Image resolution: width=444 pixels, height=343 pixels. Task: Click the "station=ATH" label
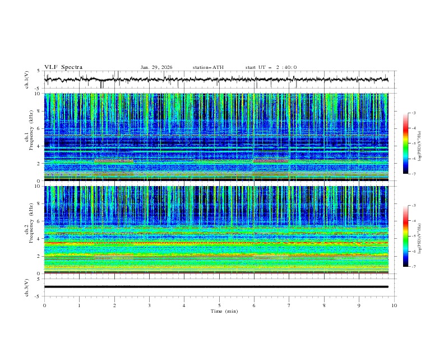tap(208, 67)
